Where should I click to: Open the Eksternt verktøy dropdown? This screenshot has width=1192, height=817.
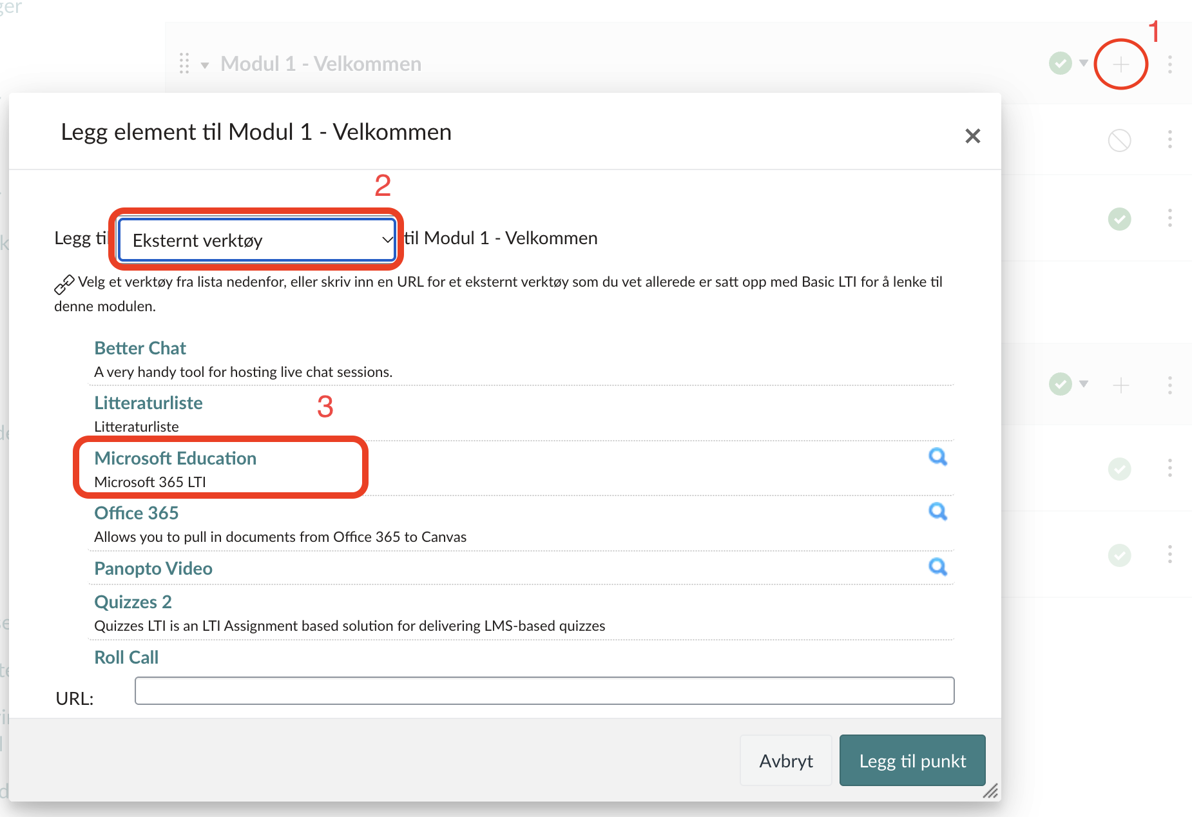tap(257, 240)
